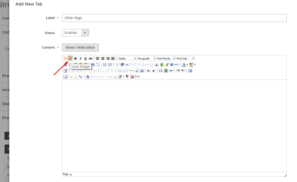The height and width of the screenshot is (182, 297).
Task: Toggle italic formatting
Action: coord(80,58)
